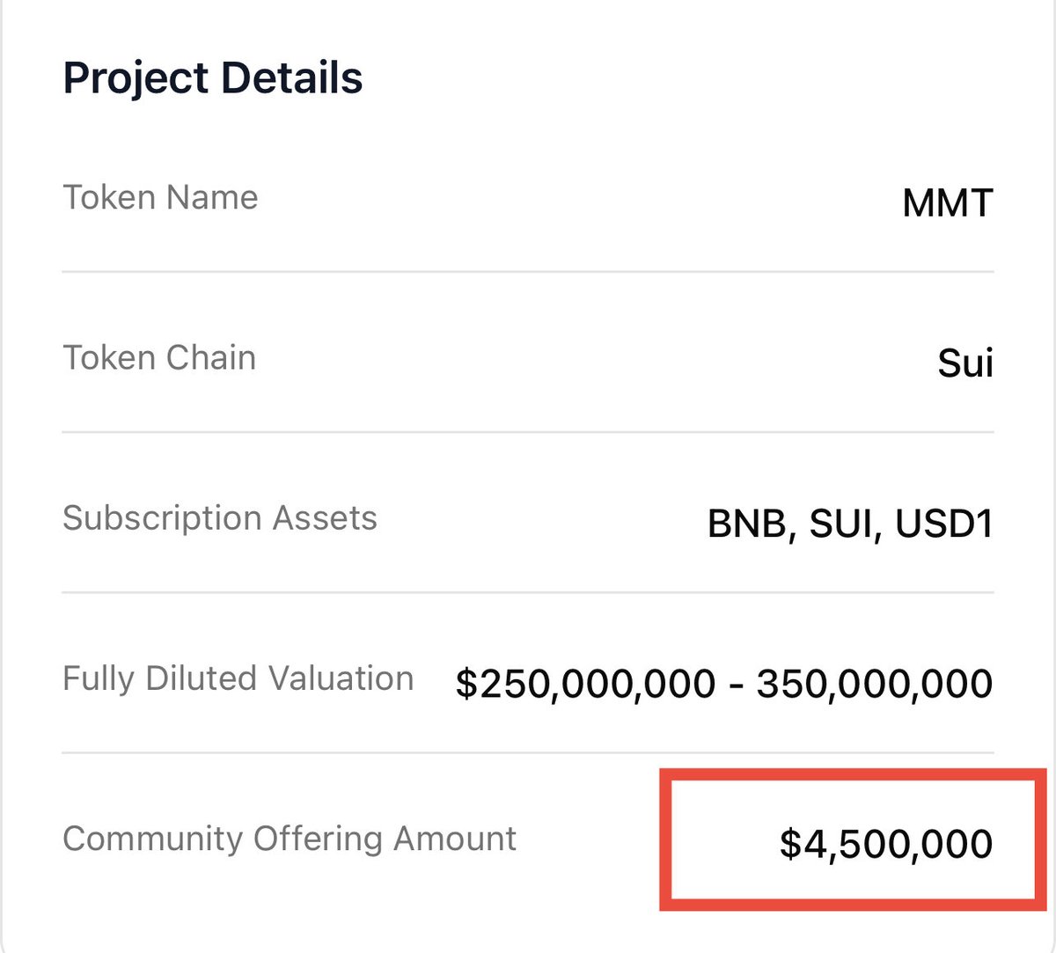1056x953 pixels.
Task: Click the "Fully Diluted Valuation" label
Action: [x=238, y=678]
